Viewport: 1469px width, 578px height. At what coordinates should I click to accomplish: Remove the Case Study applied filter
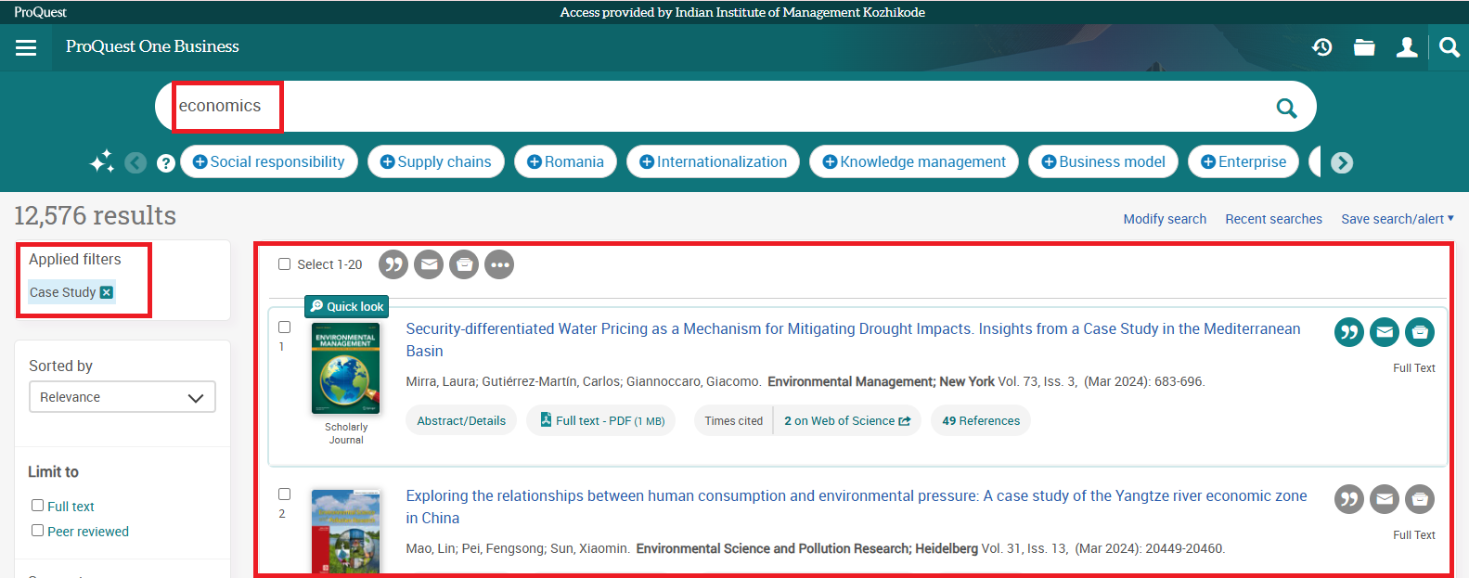tap(107, 292)
